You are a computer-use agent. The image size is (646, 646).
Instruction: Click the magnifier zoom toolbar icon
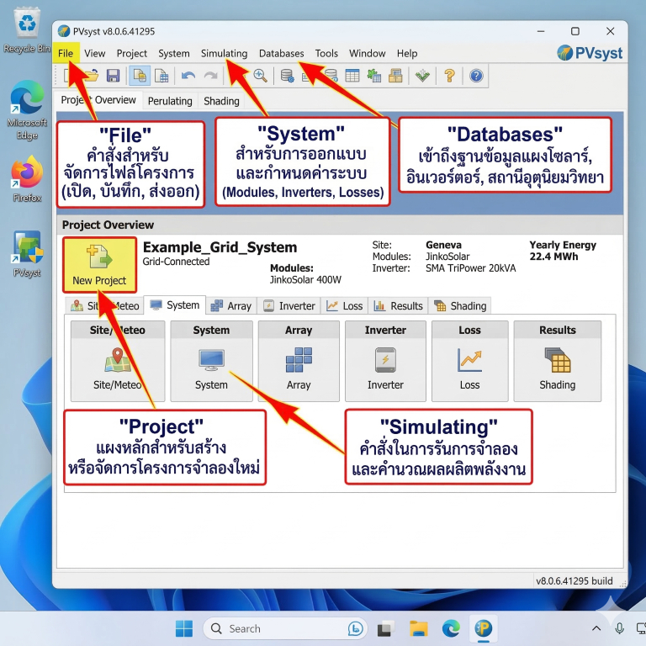[260, 76]
